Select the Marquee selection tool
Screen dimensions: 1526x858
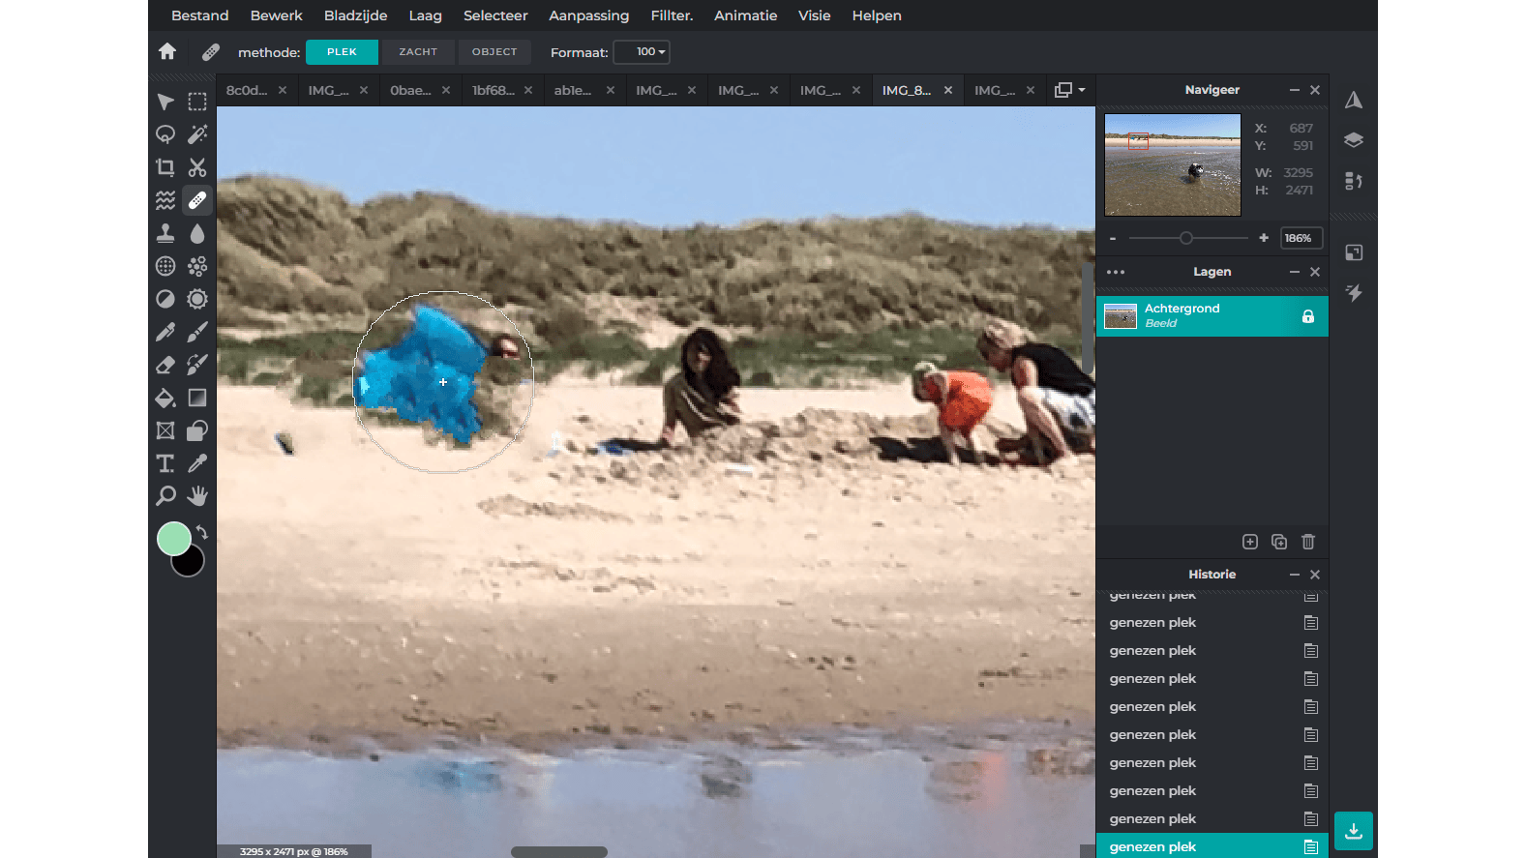(x=197, y=102)
